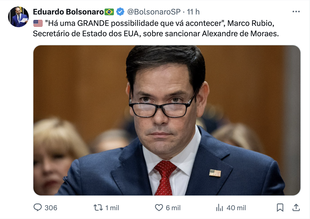Open the @BolsonaroSP handle link
This screenshot has height=219, width=310.
click(x=154, y=12)
